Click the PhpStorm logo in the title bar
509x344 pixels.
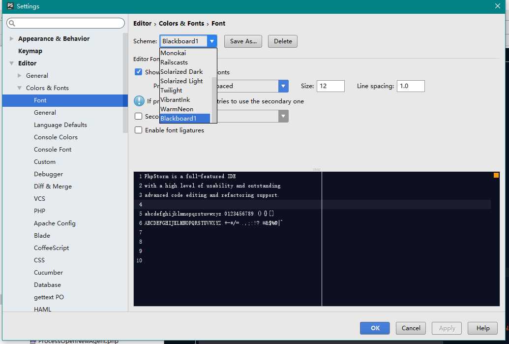[10, 6]
